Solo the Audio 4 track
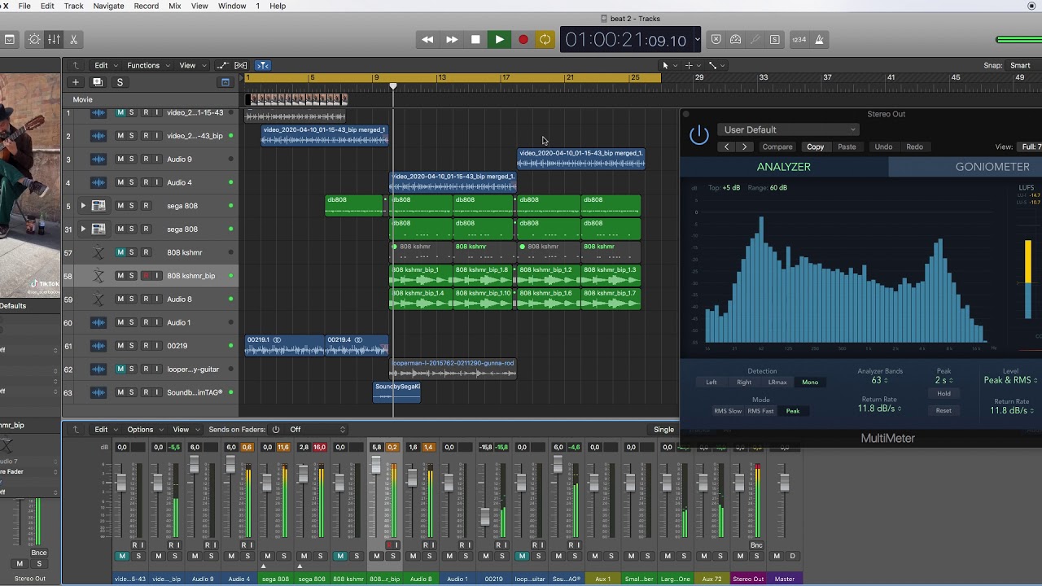The height and width of the screenshot is (586, 1042). (131, 182)
